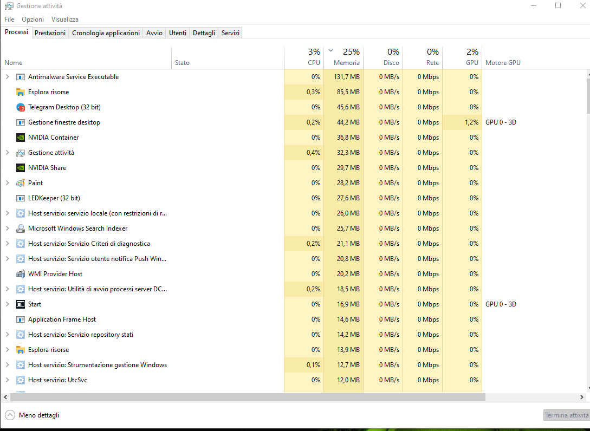Sort by the Stato column header
Viewport: 590px width, 431px height.
pyautogui.click(x=228, y=58)
